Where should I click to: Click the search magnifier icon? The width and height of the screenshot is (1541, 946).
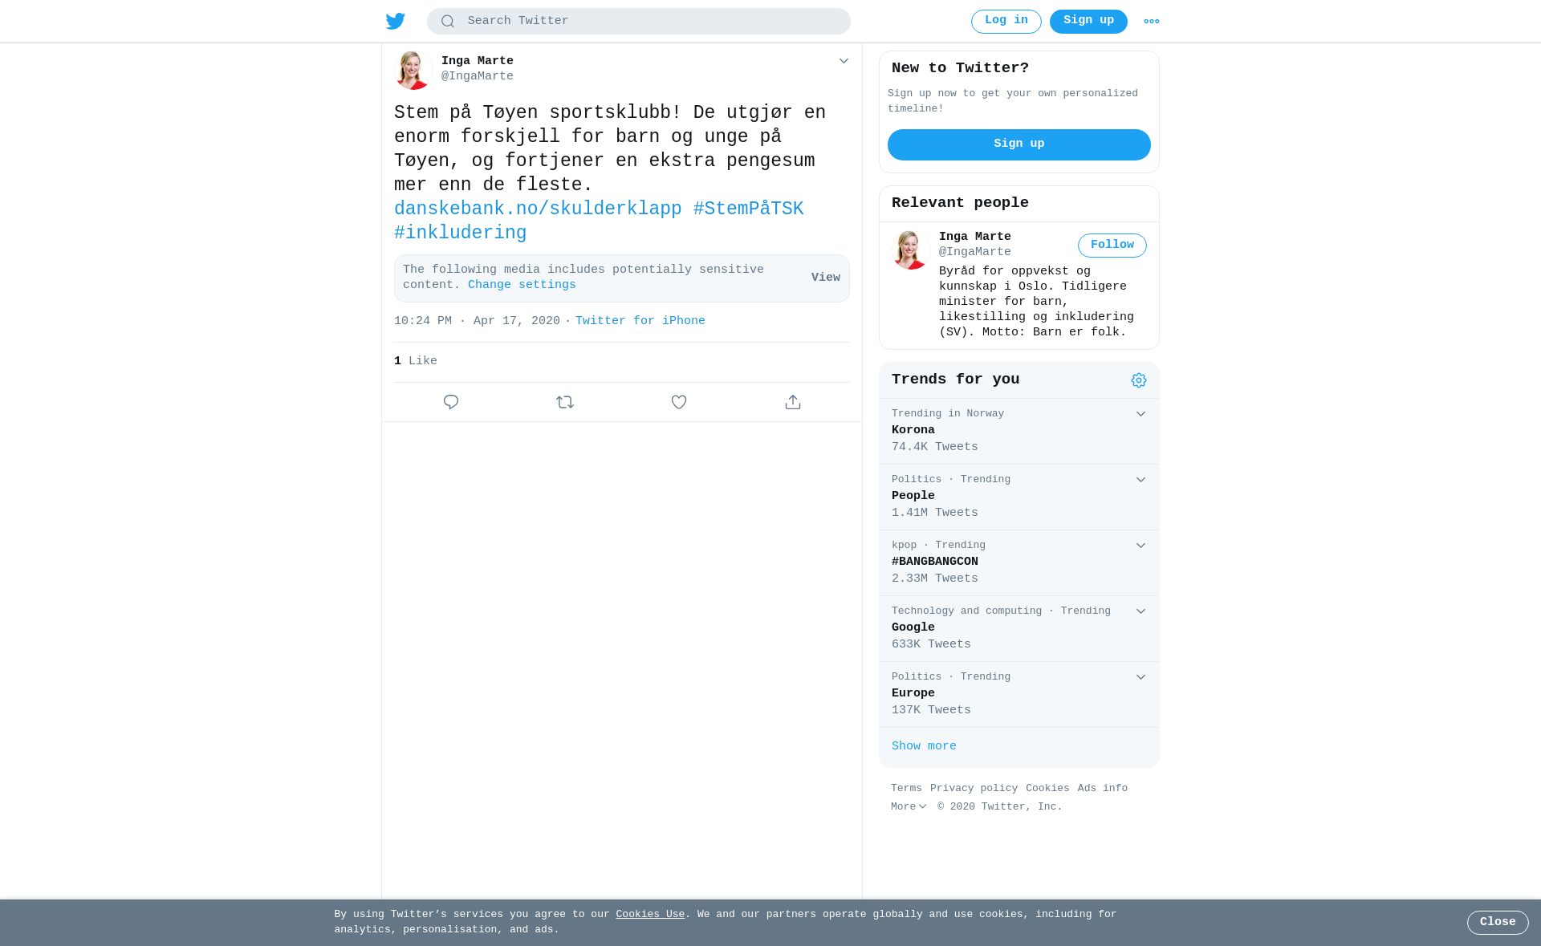[x=448, y=22]
